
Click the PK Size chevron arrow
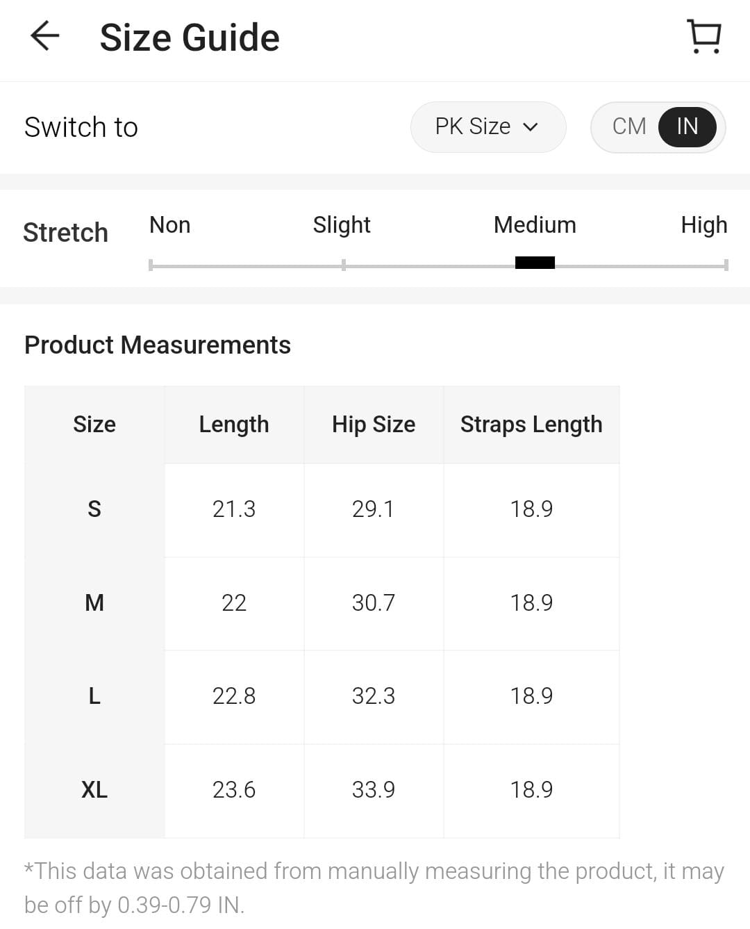click(x=531, y=127)
